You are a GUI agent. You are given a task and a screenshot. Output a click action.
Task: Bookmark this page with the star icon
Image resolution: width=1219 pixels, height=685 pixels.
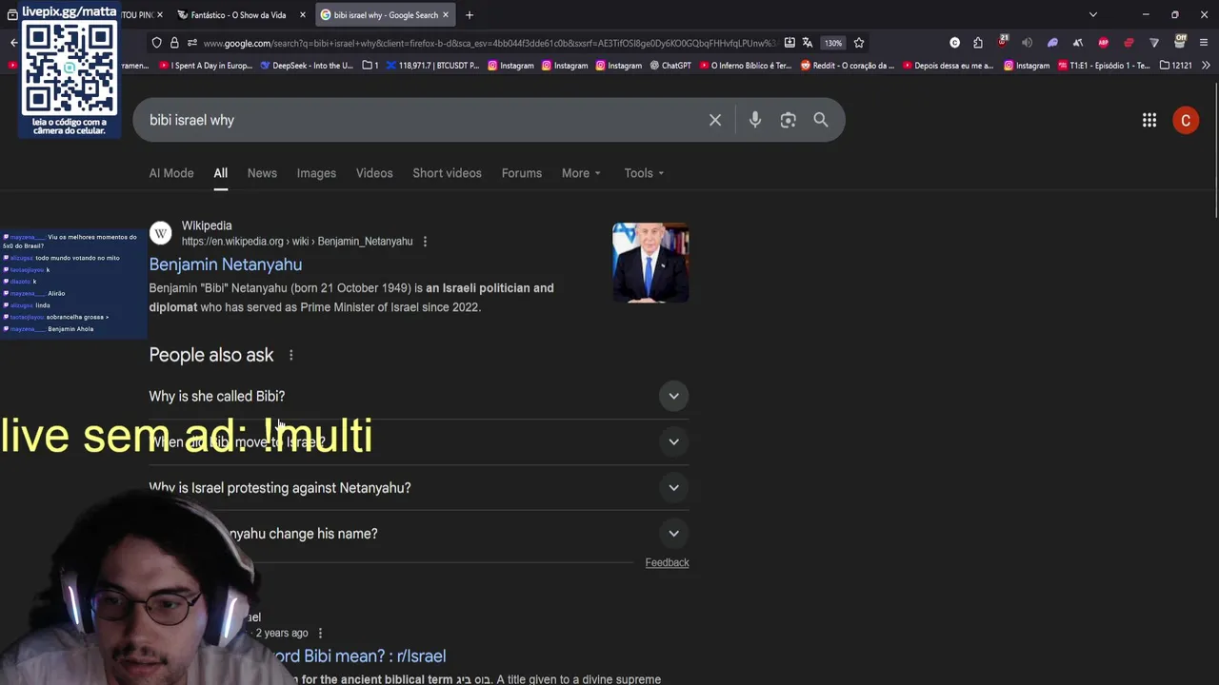tap(859, 43)
